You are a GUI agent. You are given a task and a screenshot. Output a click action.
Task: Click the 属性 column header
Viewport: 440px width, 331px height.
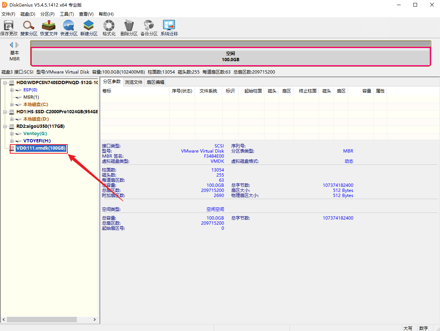(x=380, y=91)
